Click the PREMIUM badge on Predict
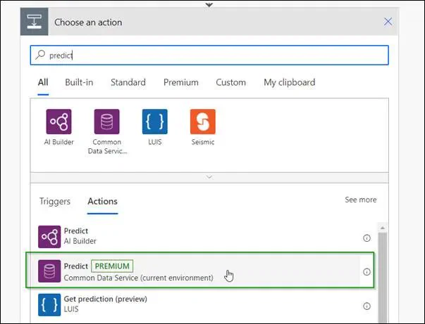The width and height of the screenshot is (425, 324). [112, 266]
